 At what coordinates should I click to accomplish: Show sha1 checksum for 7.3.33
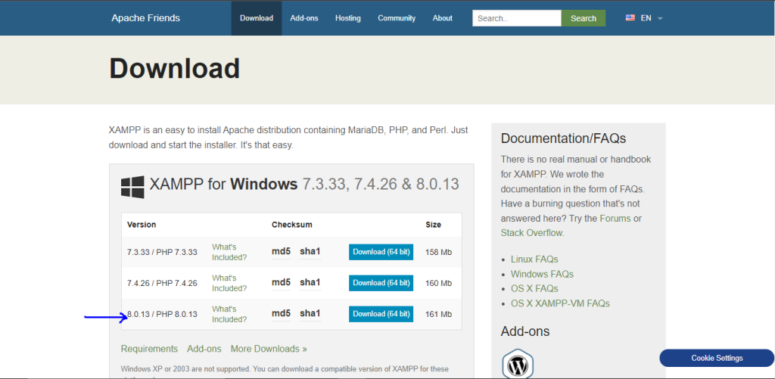click(310, 251)
